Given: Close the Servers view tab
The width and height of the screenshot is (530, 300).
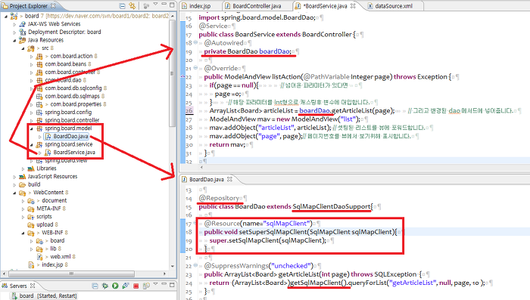Looking at the screenshot, I should click(33, 286).
